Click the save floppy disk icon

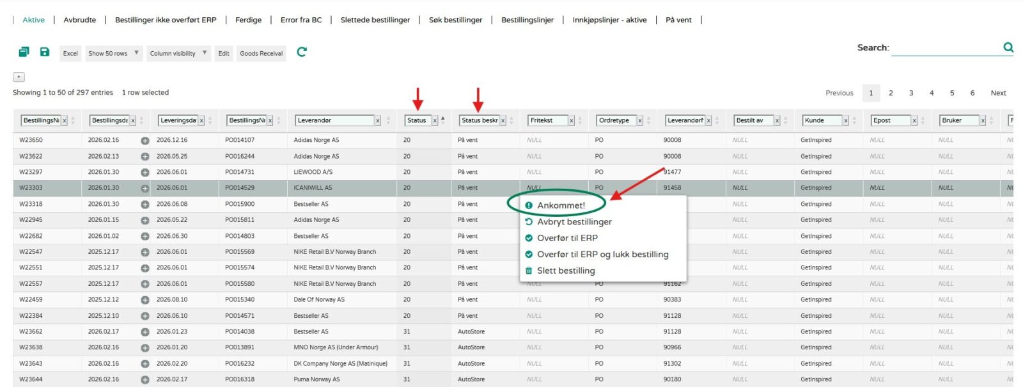point(45,52)
